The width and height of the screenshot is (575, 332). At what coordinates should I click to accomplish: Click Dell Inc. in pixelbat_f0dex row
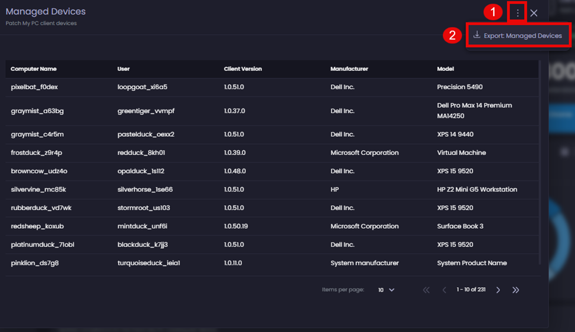click(342, 87)
